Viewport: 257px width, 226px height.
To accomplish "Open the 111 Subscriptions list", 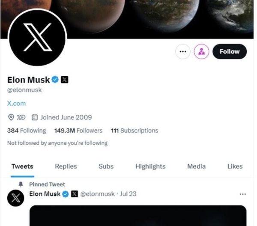I will [x=134, y=131].
